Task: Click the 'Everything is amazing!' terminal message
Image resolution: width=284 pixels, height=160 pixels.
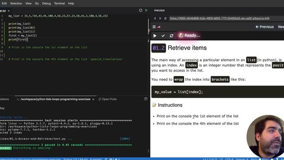Action: click(32, 148)
